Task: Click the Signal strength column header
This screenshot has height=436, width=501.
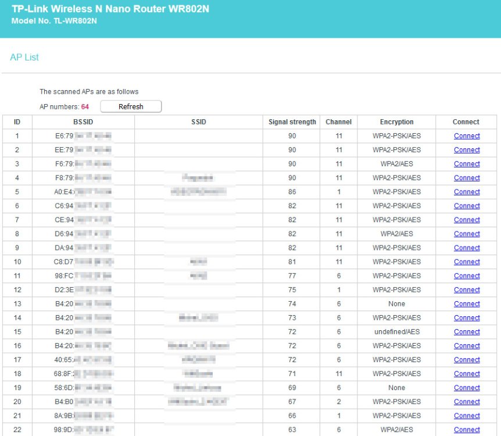Action: [292, 121]
